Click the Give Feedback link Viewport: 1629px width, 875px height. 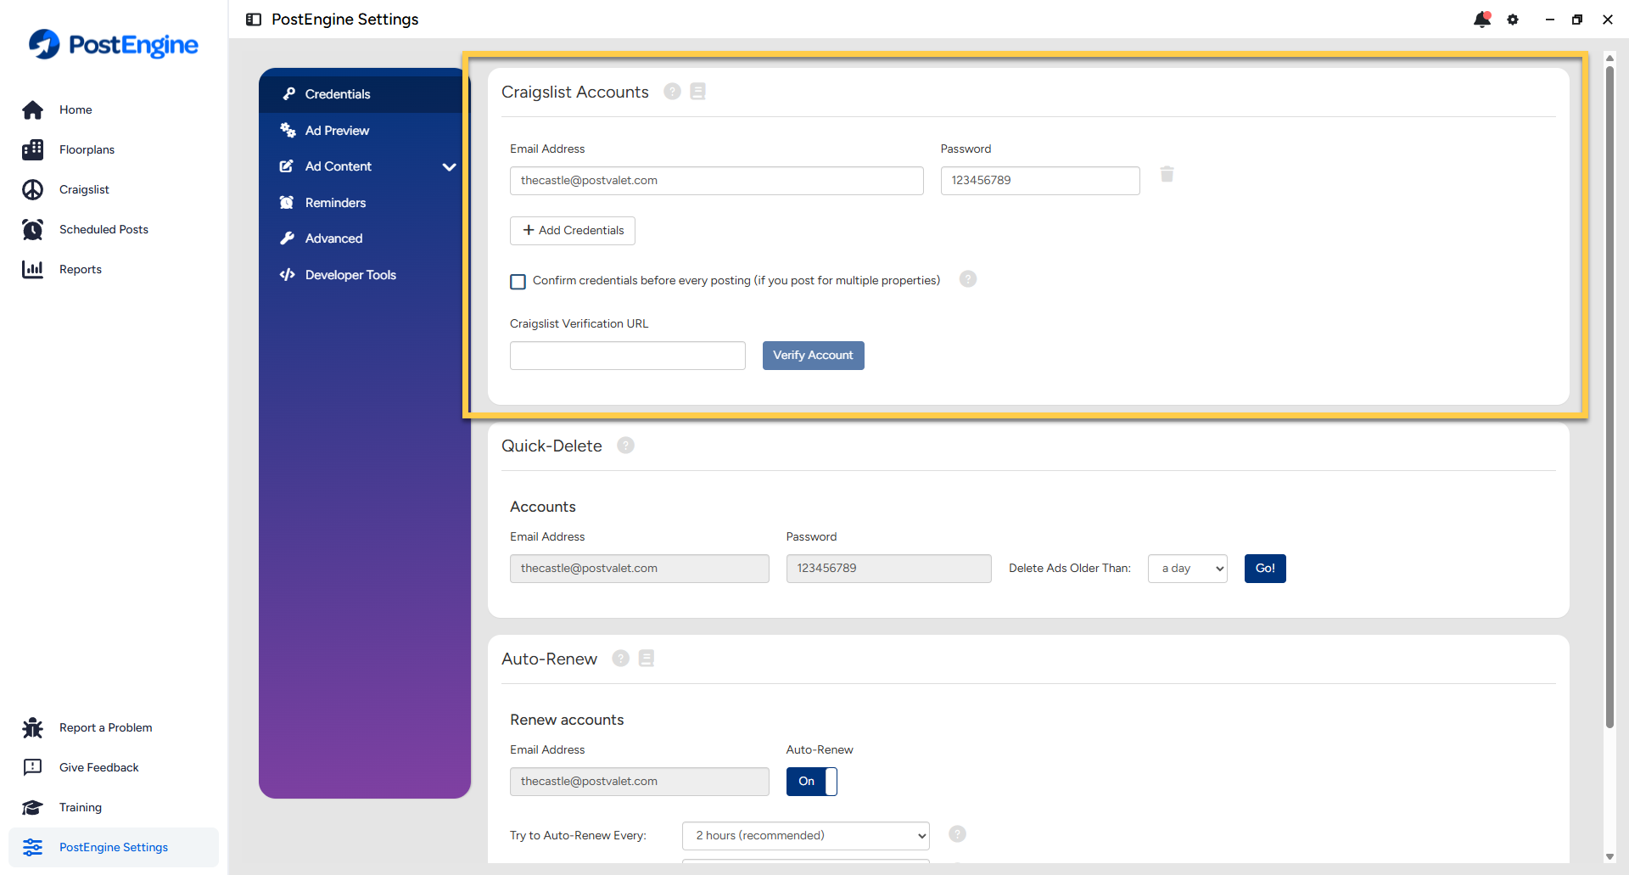[98, 767]
